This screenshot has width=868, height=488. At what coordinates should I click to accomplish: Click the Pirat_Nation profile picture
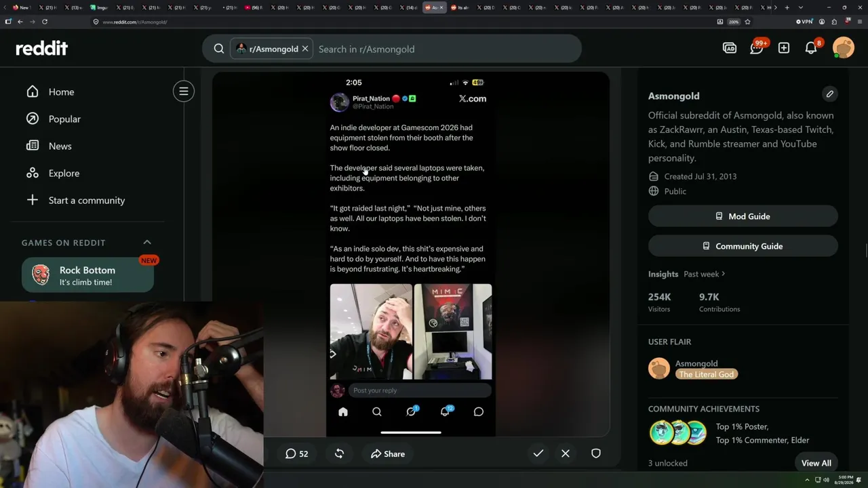tap(339, 102)
